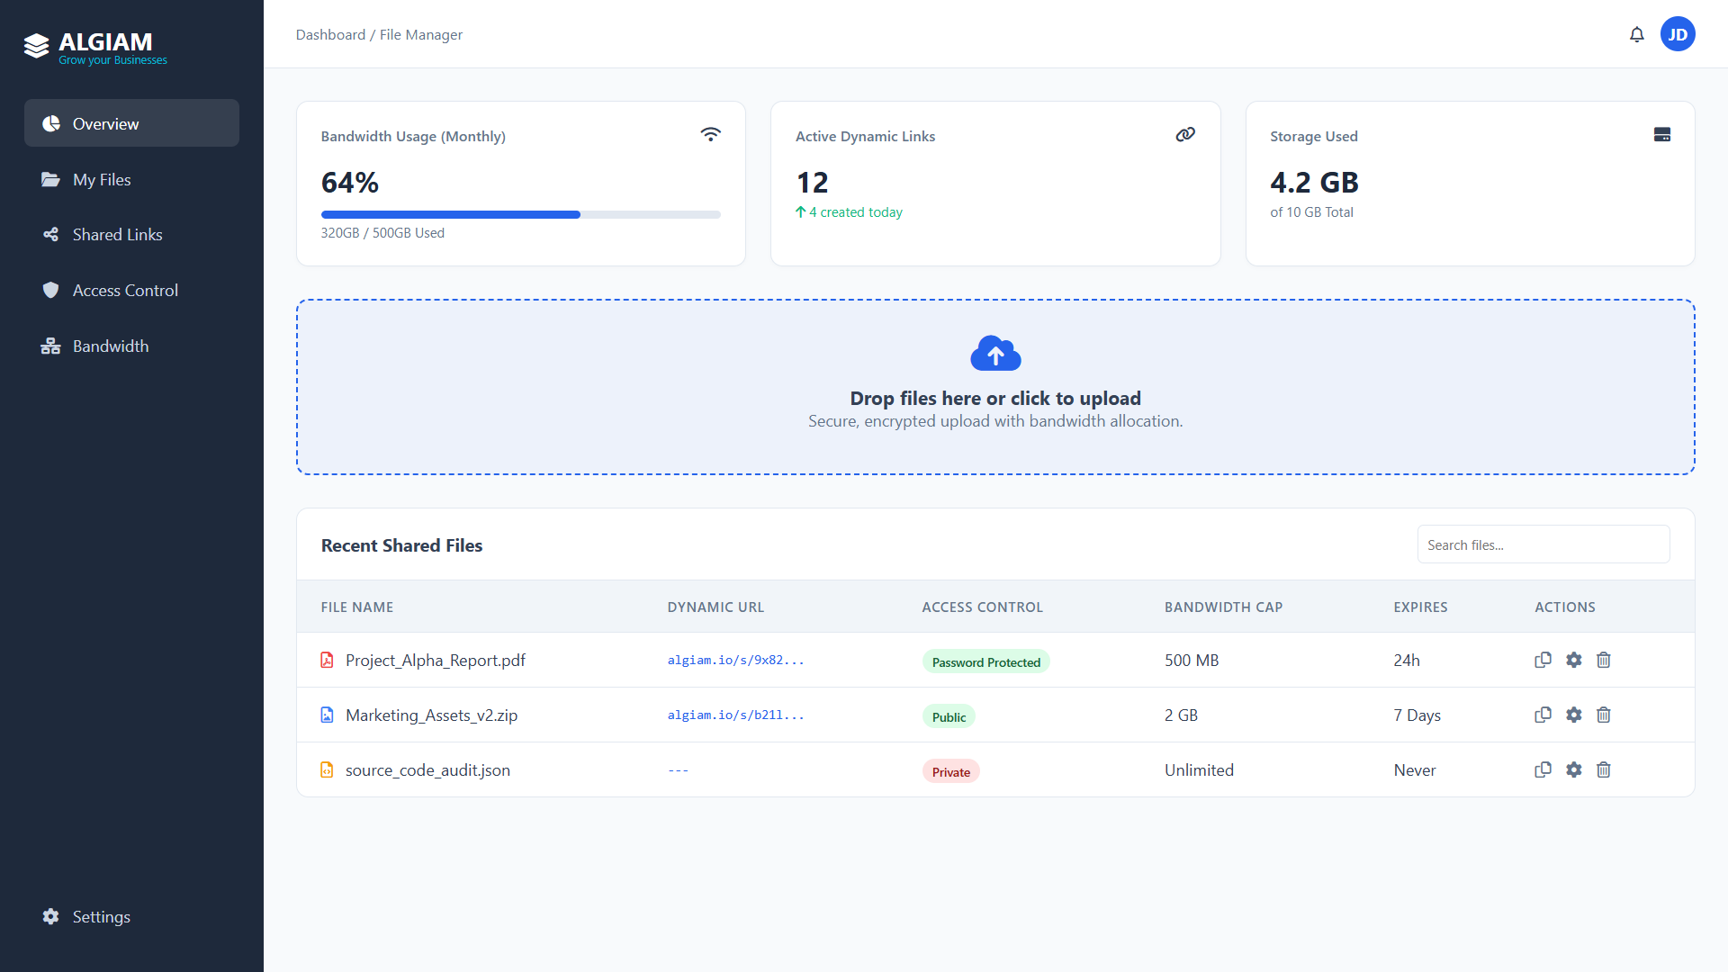Click the cloud upload icon
The image size is (1728, 972).
[995, 353]
